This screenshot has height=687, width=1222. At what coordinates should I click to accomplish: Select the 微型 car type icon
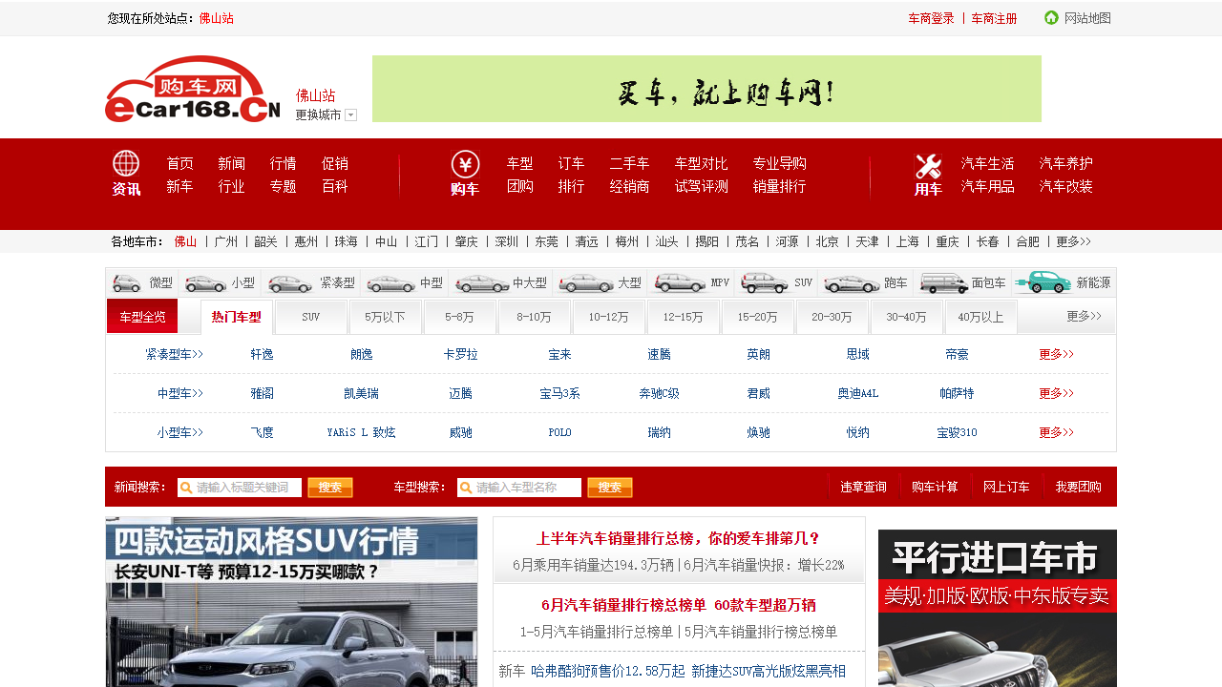[126, 283]
